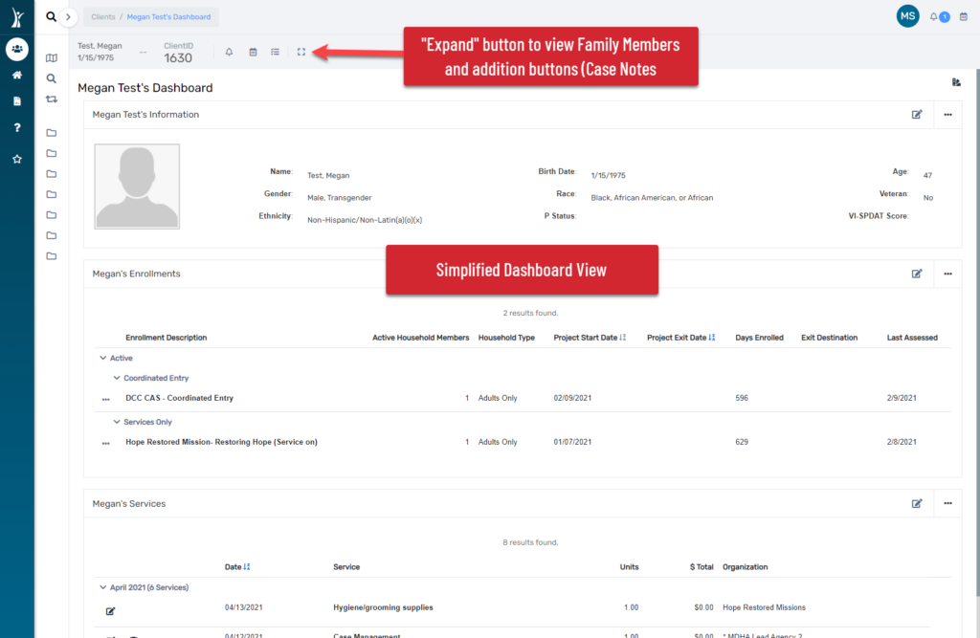Image resolution: width=980 pixels, height=638 pixels.
Task: Go to Clients breadcrumb link
Action: tap(103, 17)
